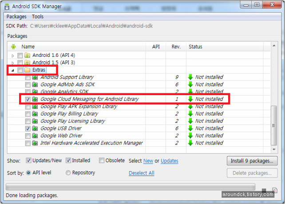Click the green download arrow for Google Cloud Messaging

click(190, 99)
